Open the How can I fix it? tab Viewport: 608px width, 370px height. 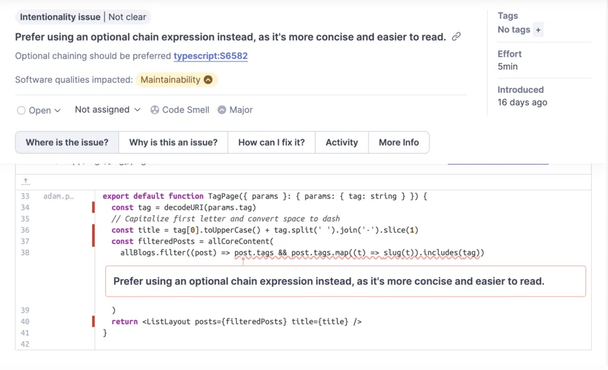pos(271,142)
